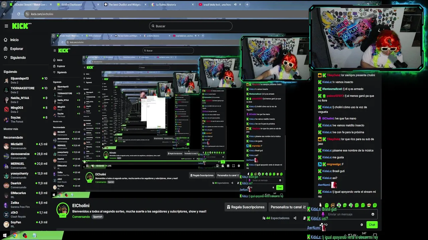Select the ElCholini Stream tab
428x240 pixels.
click(x=30, y=5)
